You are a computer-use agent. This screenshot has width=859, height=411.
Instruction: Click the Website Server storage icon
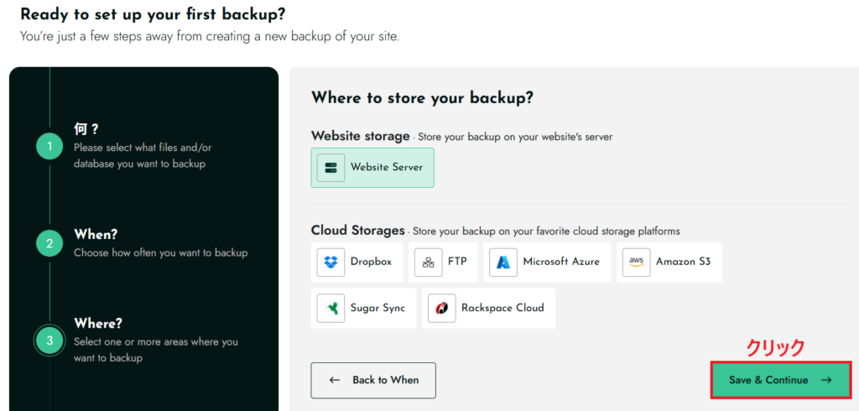[331, 167]
